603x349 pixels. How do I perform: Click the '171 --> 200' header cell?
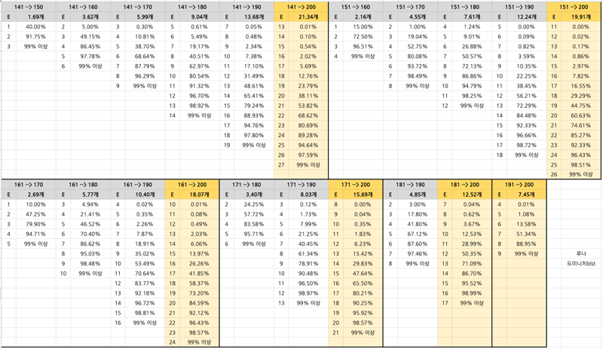pos(356,185)
